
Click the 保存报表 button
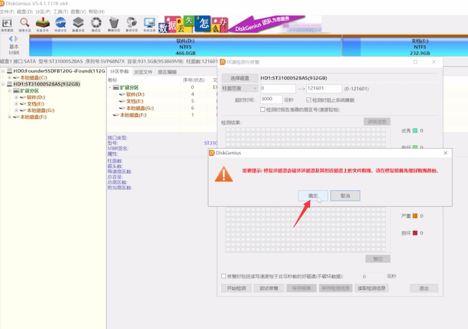[x=302, y=288]
